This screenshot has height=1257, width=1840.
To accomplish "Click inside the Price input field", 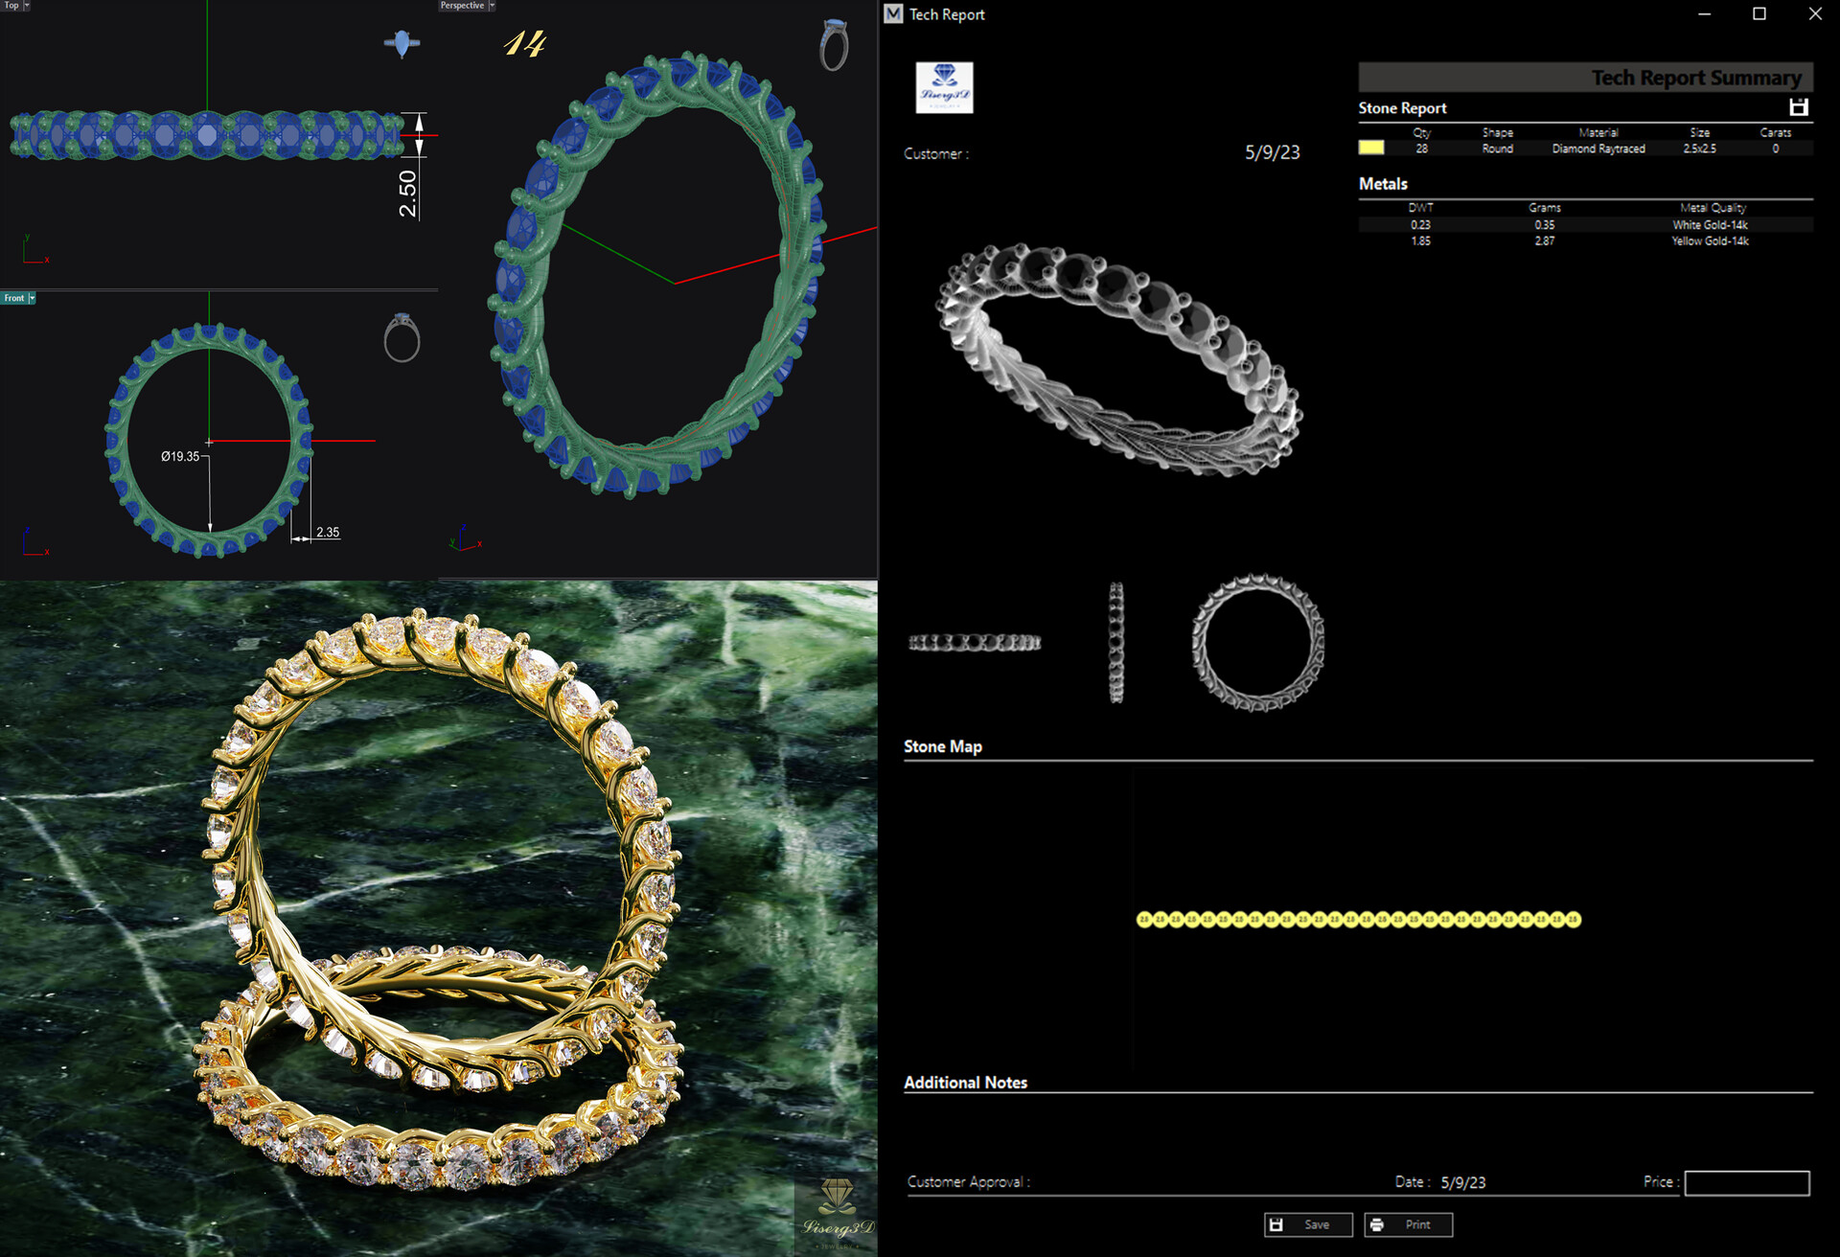I will coord(1746,1182).
